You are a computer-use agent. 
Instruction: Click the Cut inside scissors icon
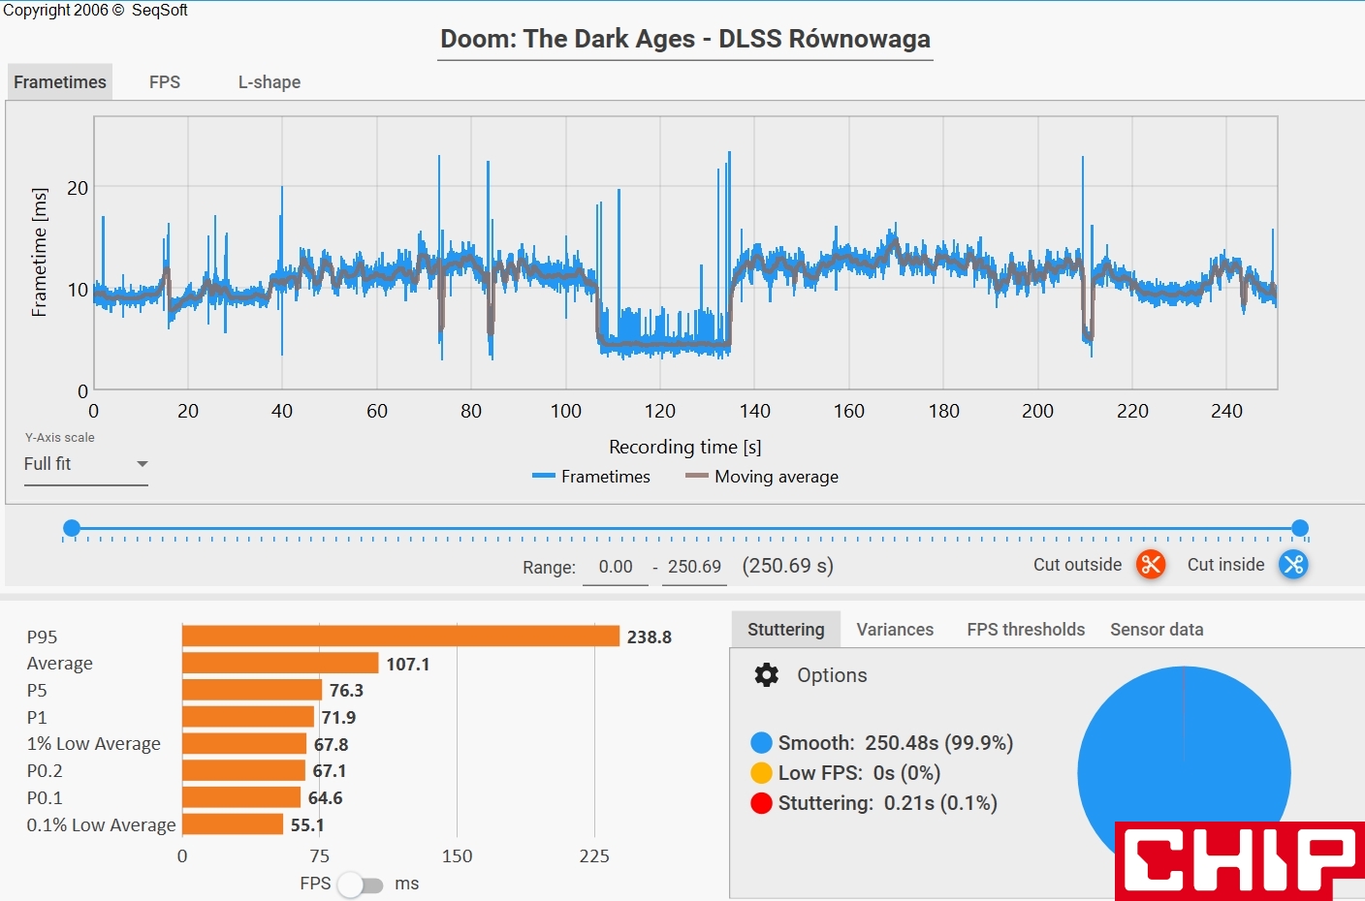1293,564
